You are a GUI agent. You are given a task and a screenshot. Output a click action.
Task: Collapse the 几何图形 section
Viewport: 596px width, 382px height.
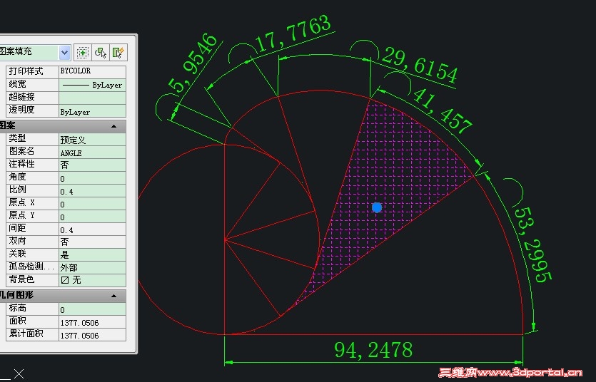(113, 296)
